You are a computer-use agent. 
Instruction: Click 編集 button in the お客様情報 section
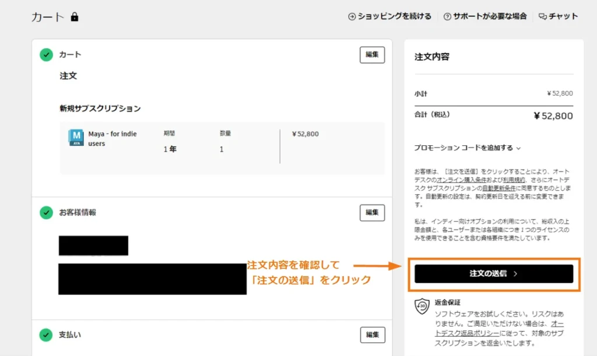click(372, 212)
